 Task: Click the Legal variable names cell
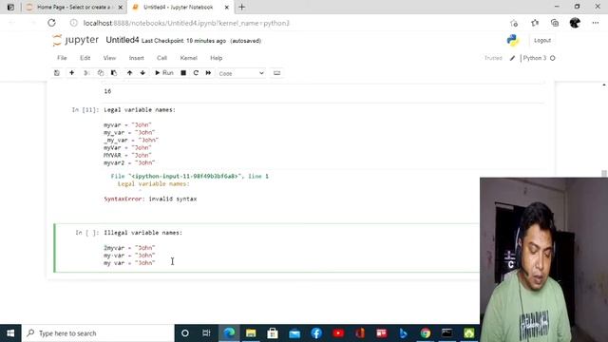(x=323, y=136)
